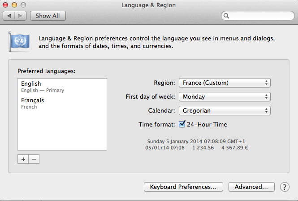Screen dimensions: 298x201
Task: Click the magnifying glass search icon
Action: click(226, 16)
